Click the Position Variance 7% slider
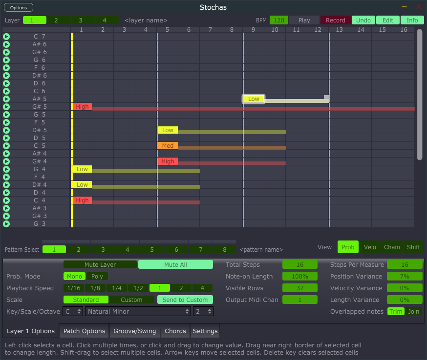This screenshot has width=427, height=360. [405, 276]
